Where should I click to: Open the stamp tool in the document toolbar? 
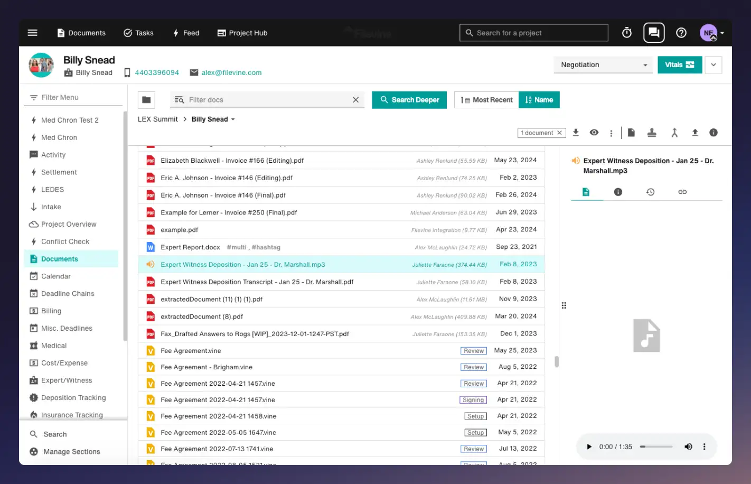click(x=652, y=132)
